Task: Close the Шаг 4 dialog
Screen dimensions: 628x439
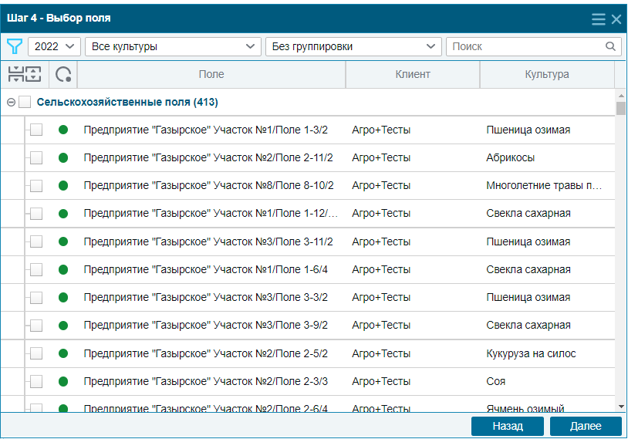Action: pyautogui.click(x=616, y=19)
